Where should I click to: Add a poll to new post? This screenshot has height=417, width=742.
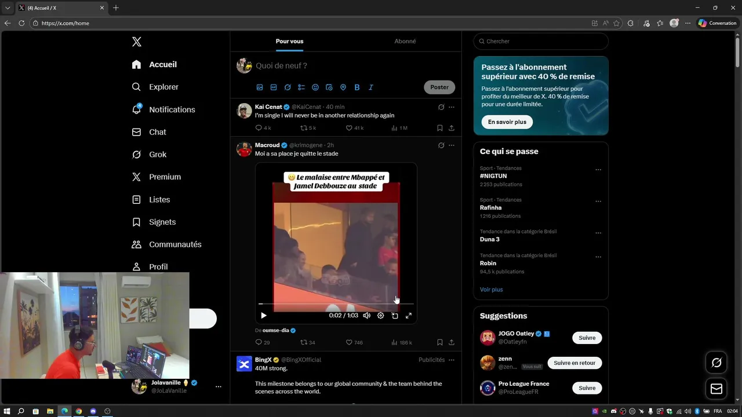coord(301,87)
